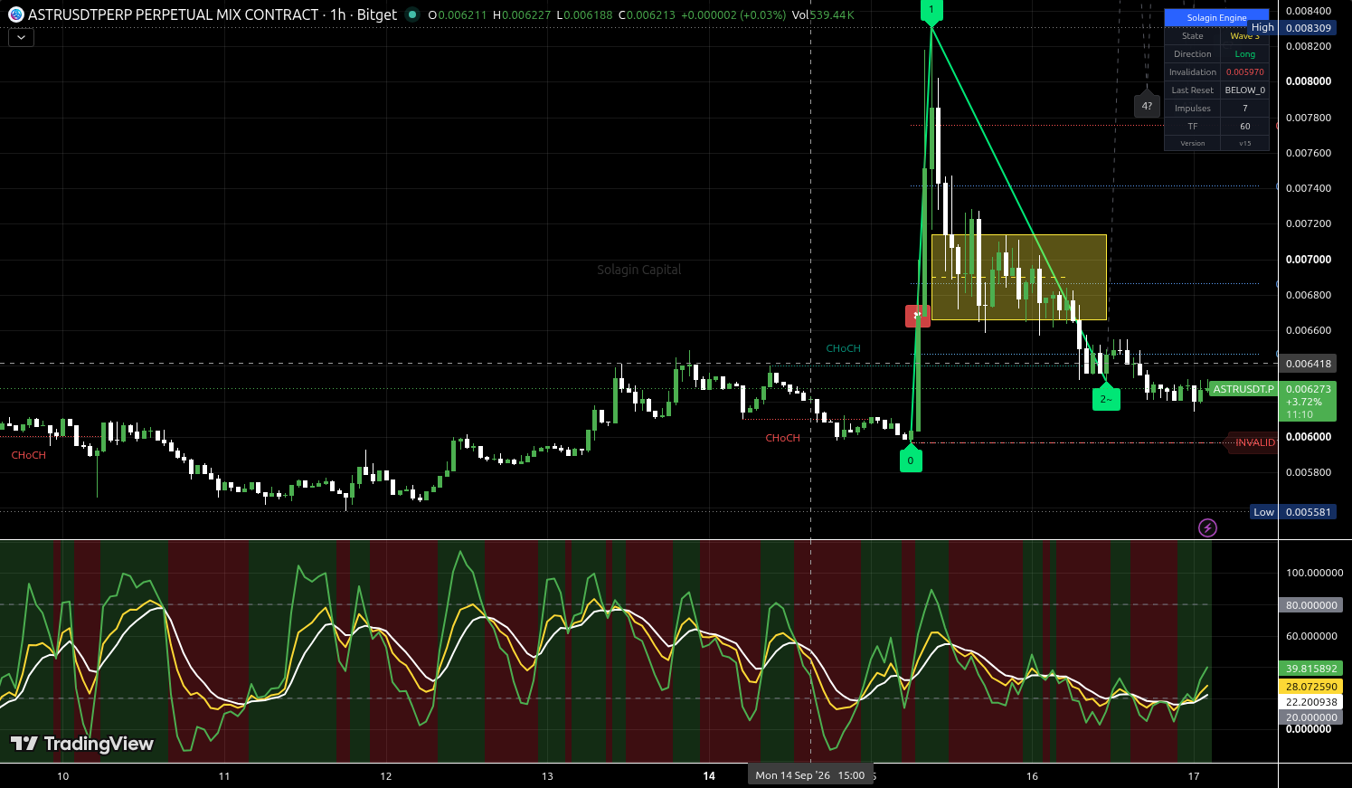Click the close value C0.006213
The width and height of the screenshot is (1352, 788).
pos(647,15)
